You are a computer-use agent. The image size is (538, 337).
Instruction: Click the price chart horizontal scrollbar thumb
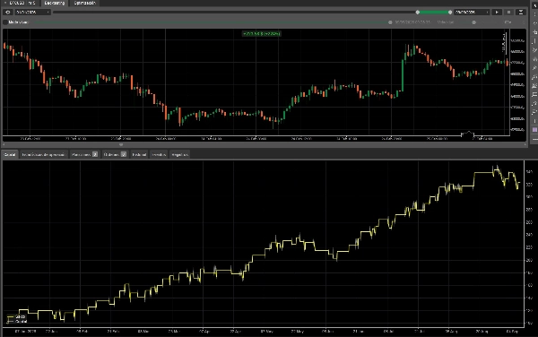[121, 145]
